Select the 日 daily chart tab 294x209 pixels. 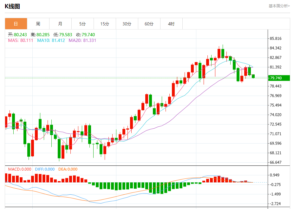pos(16,24)
